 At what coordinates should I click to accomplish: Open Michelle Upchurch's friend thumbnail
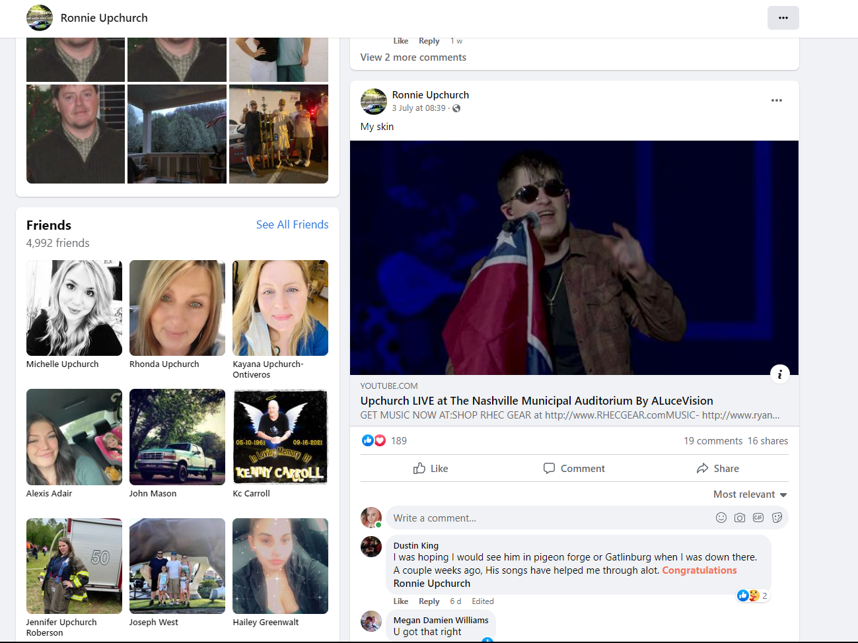click(x=74, y=308)
